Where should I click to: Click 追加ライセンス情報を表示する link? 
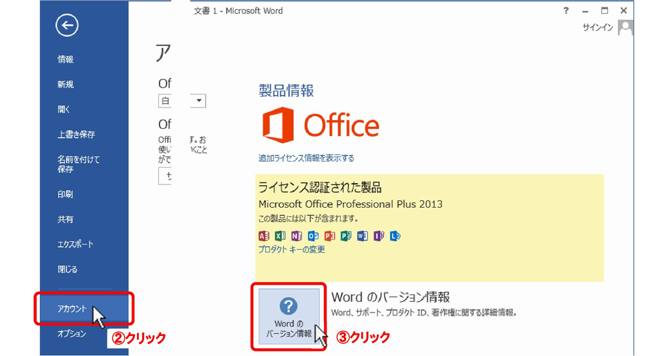tap(306, 158)
